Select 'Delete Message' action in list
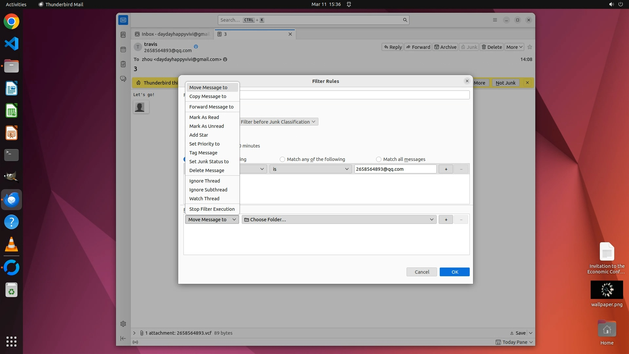Viewport: 629px width, 354px height. pos(207,170)
